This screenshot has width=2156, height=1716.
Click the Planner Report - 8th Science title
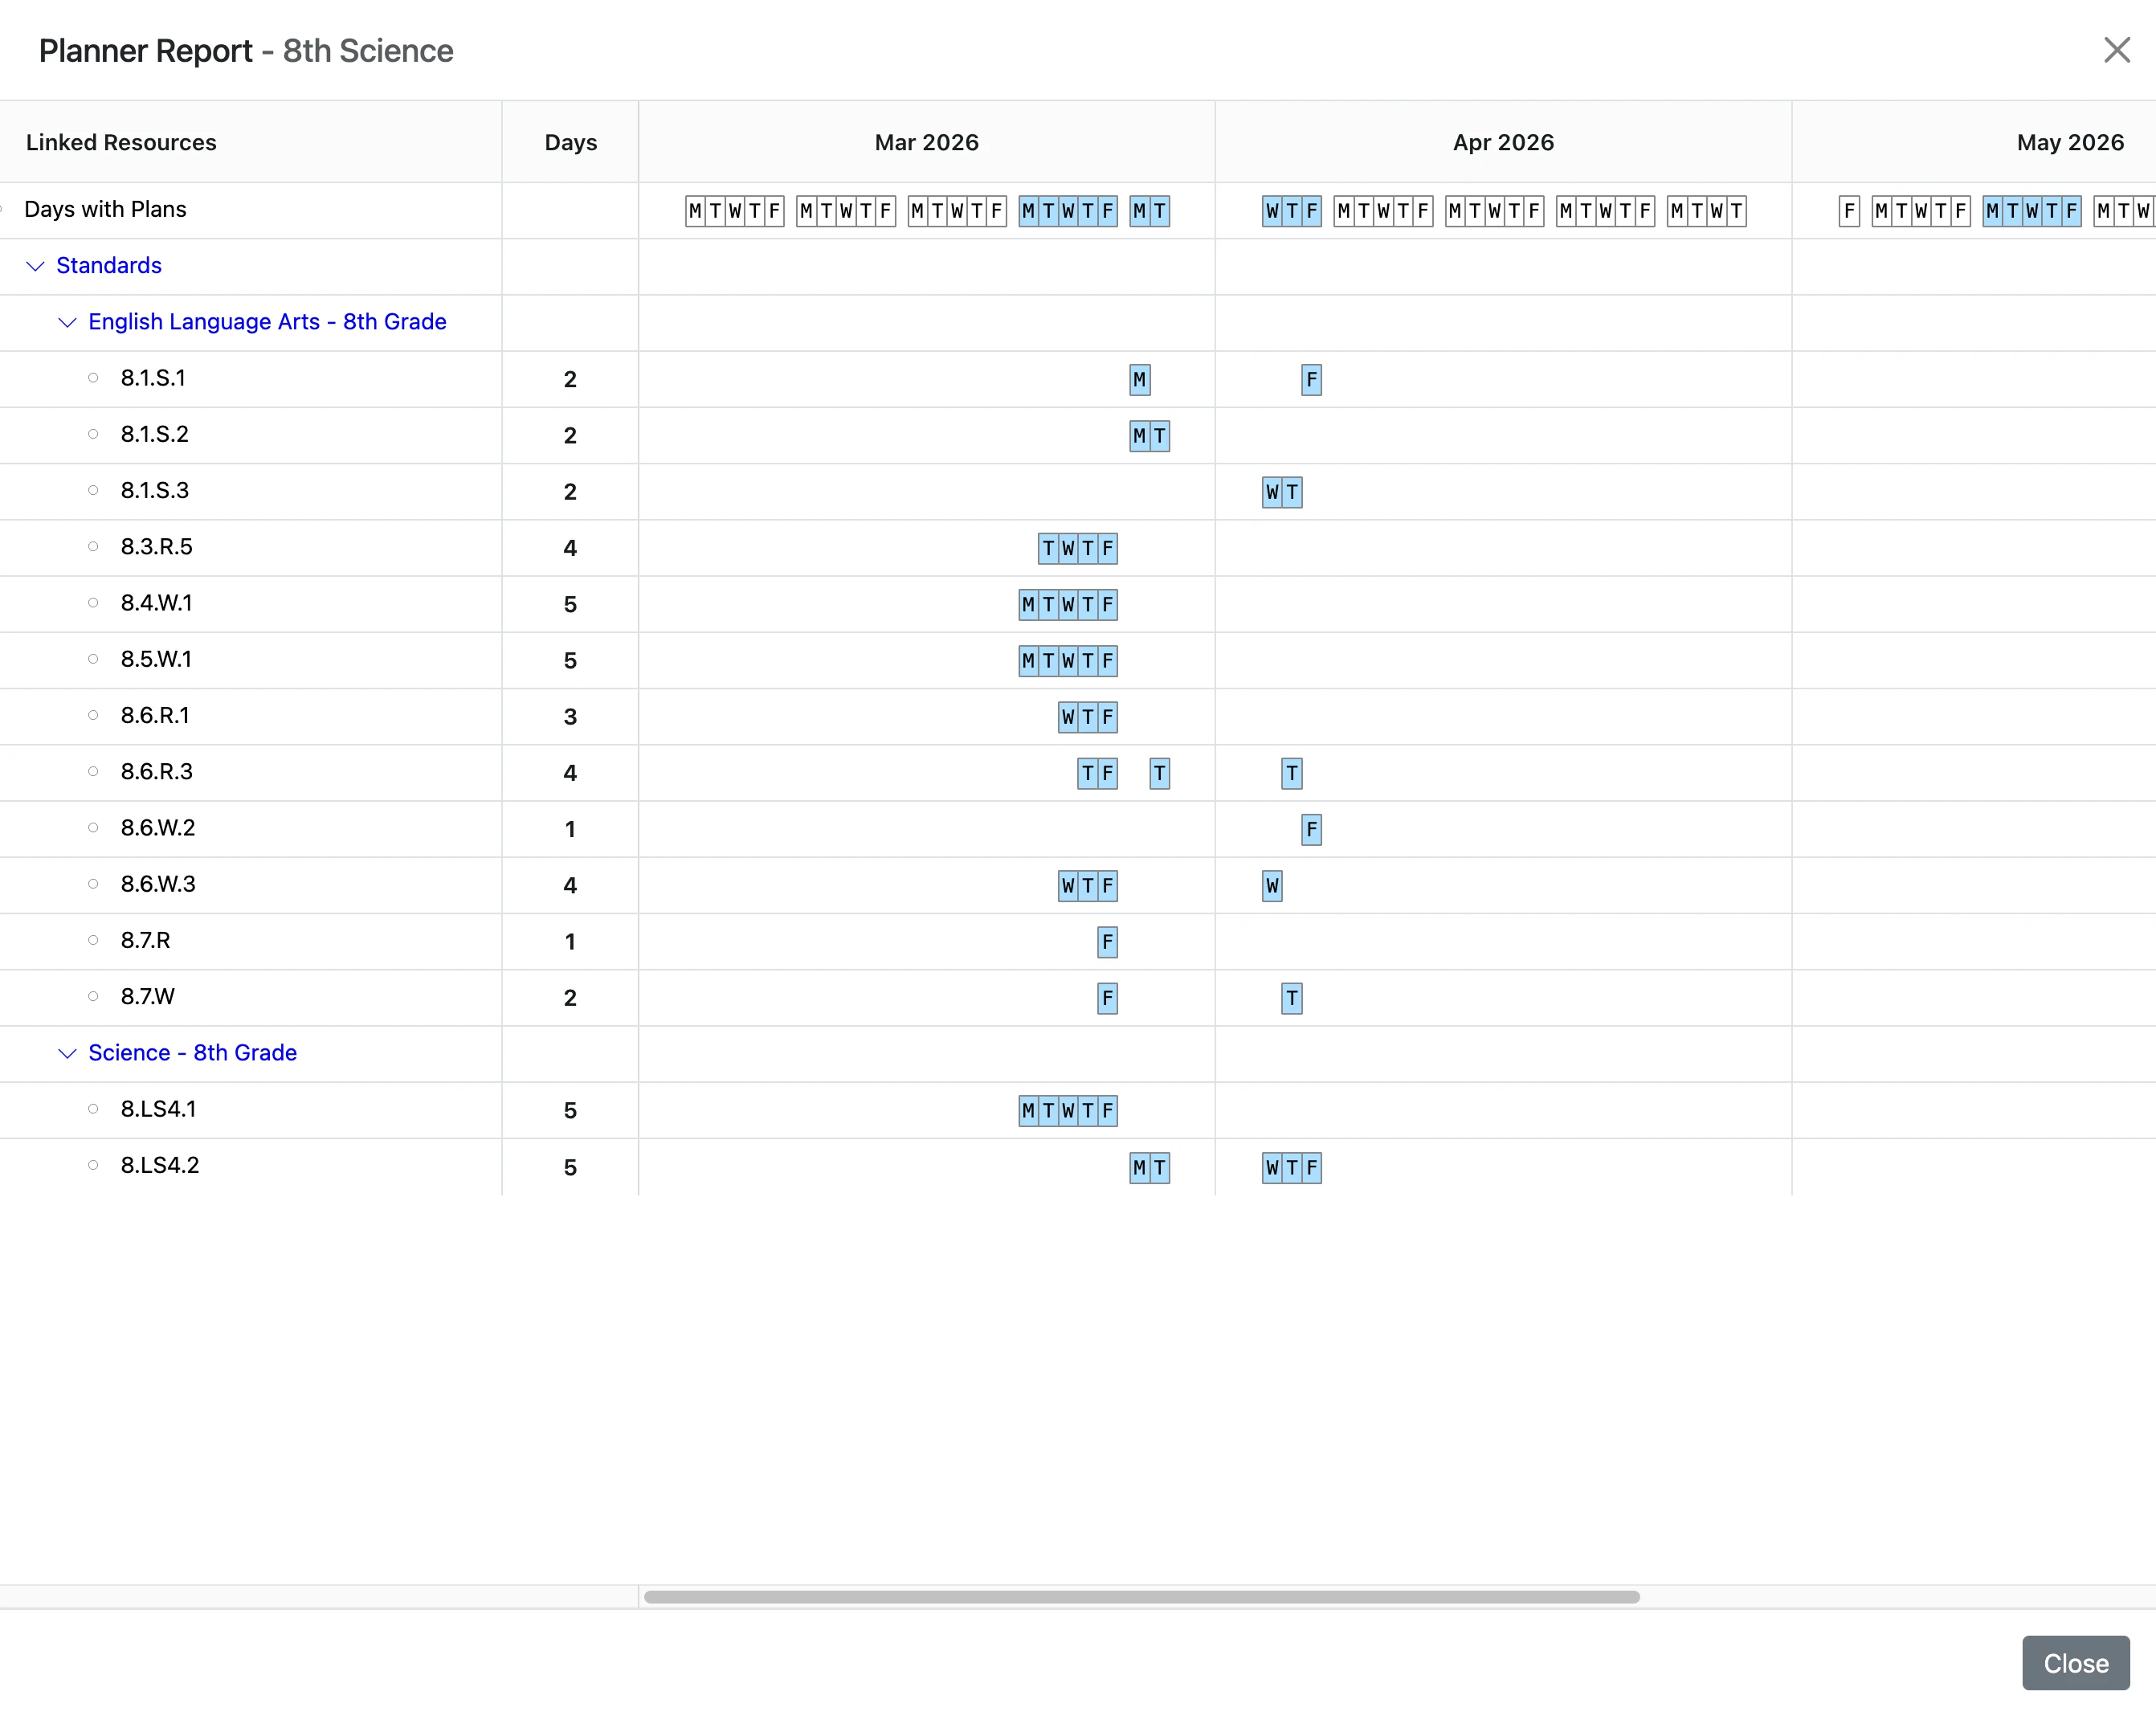pyautogui.click(x=246, y=50)
